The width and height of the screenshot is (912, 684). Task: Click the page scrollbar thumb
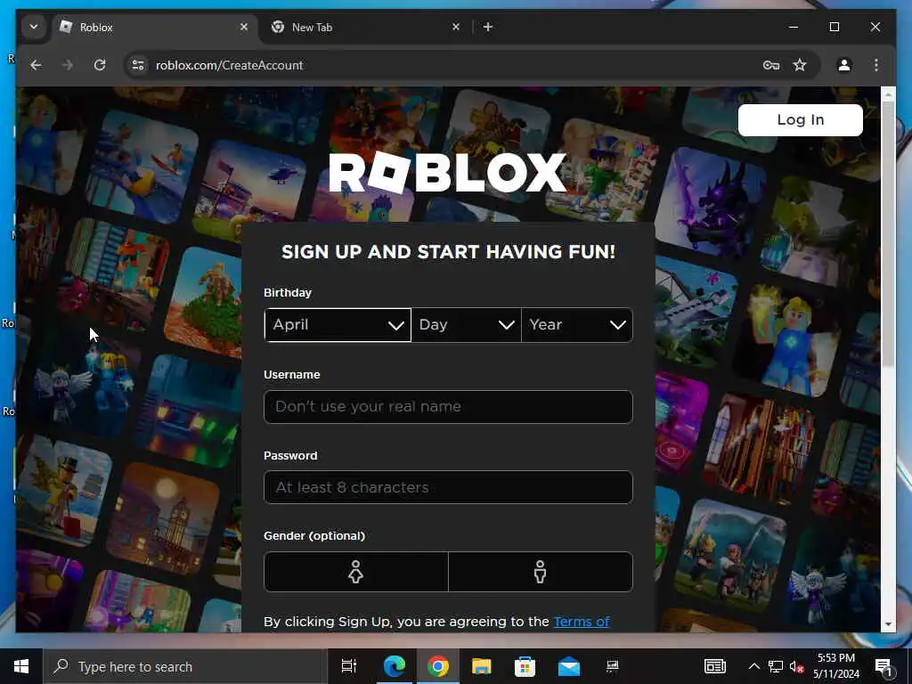point(888,234)
